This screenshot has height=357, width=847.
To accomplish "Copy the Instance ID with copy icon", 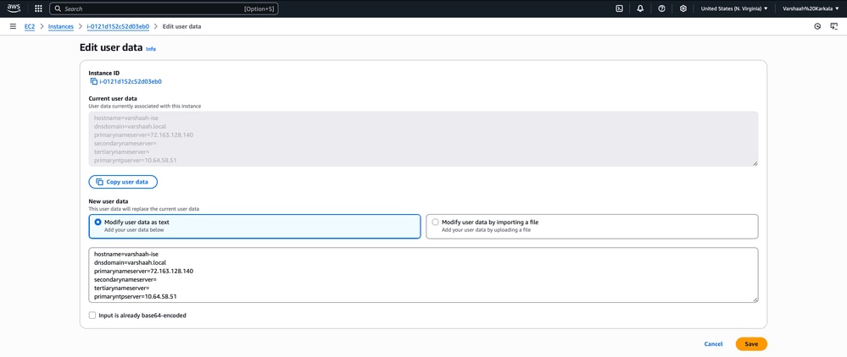I will 94,81.
